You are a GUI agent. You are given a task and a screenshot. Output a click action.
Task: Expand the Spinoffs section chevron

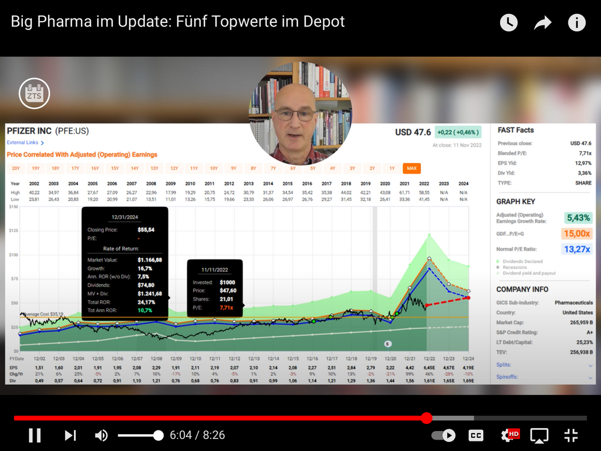click(590, 378)
